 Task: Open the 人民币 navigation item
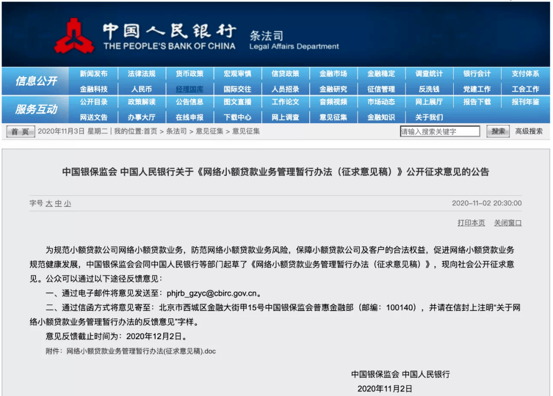(141, 89)
